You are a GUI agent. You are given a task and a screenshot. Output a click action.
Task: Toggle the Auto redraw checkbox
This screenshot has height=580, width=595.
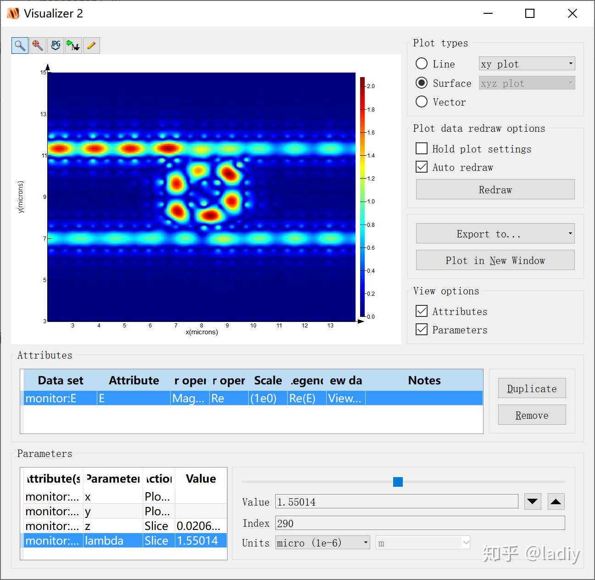pos(422,167)
